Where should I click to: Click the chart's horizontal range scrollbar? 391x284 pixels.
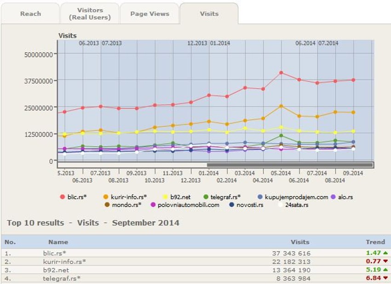tap(290, 164)
